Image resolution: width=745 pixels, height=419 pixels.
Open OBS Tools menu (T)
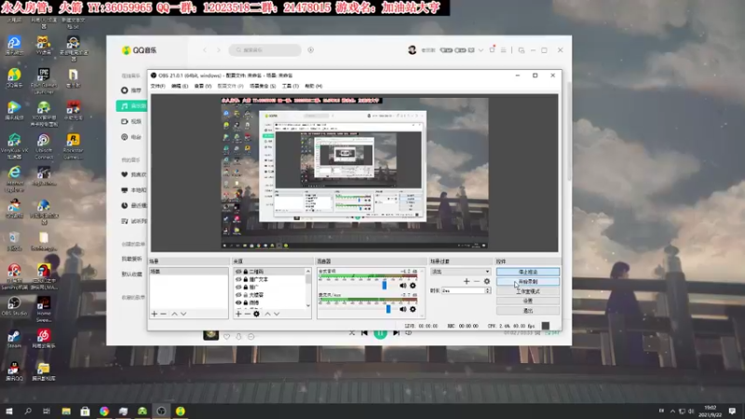[x=291, y=86]
